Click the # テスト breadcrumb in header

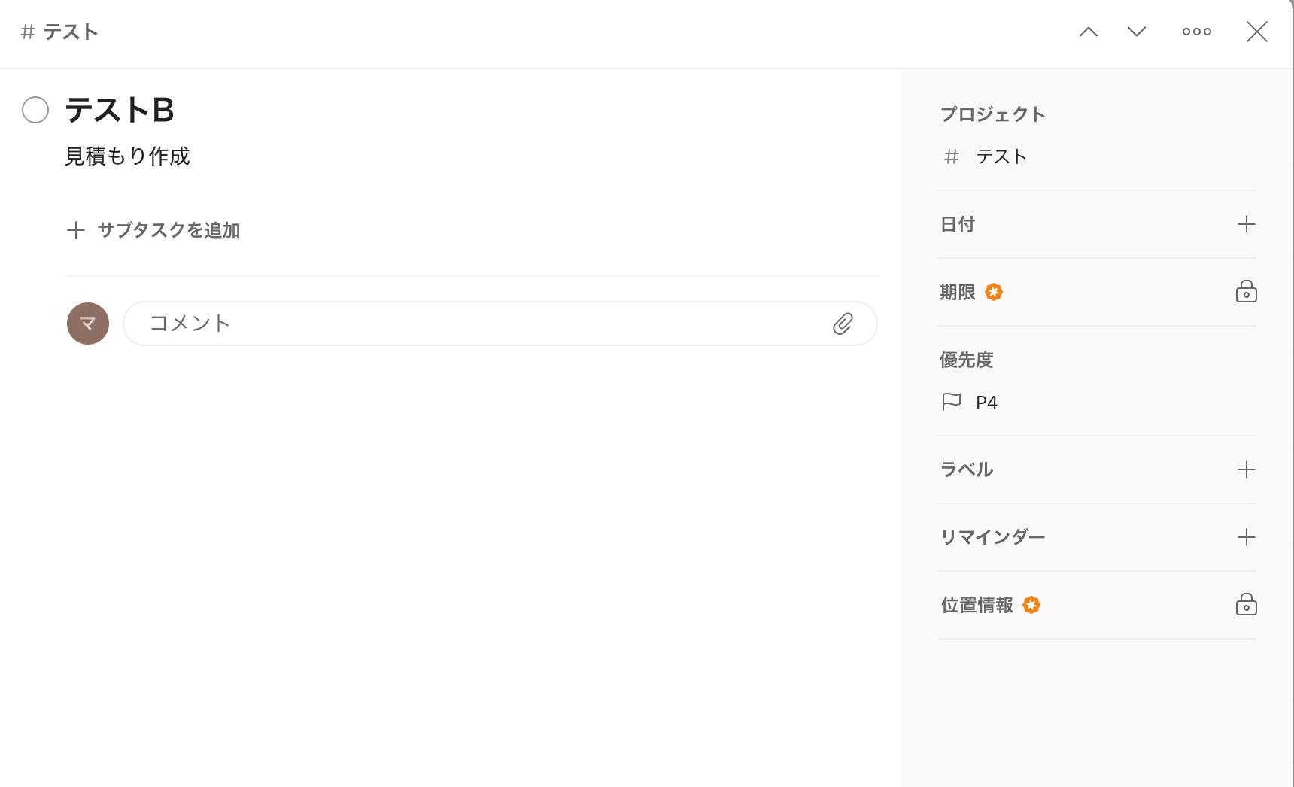pyautogui.click(x=60, y=32)
